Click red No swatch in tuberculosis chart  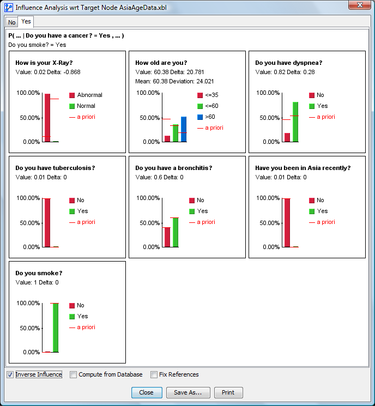pos(72,200)
